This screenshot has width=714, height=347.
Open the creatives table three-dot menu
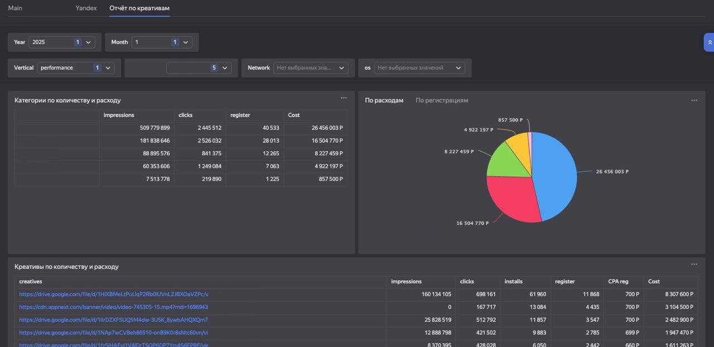(694, 264)
